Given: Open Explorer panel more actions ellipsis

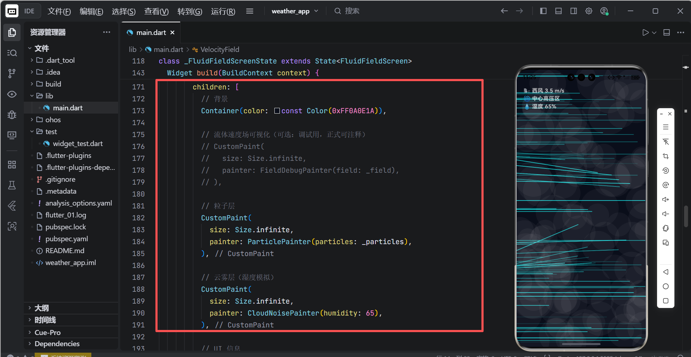Looking at the screenshot, I should [x=107, y=32].
